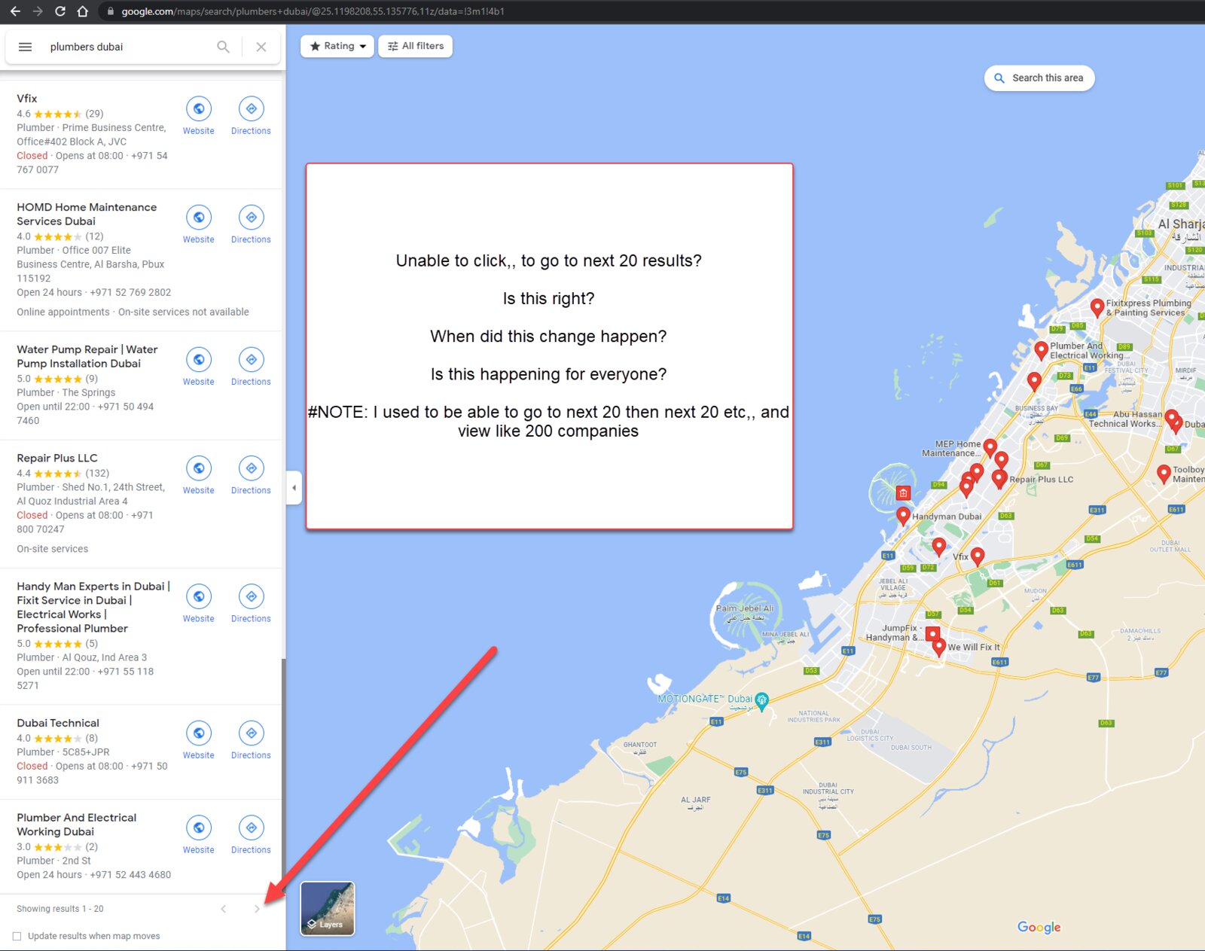The image size is (1205, 951).
Task: Open All filters
Action: pos(416,46)
